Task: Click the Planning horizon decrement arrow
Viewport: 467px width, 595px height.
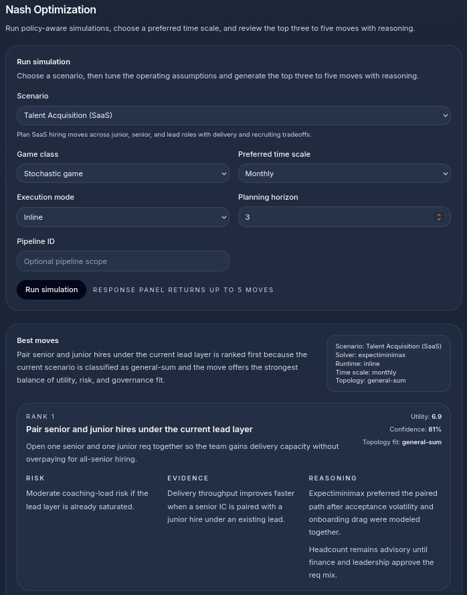Action: [x=439, y=220]
